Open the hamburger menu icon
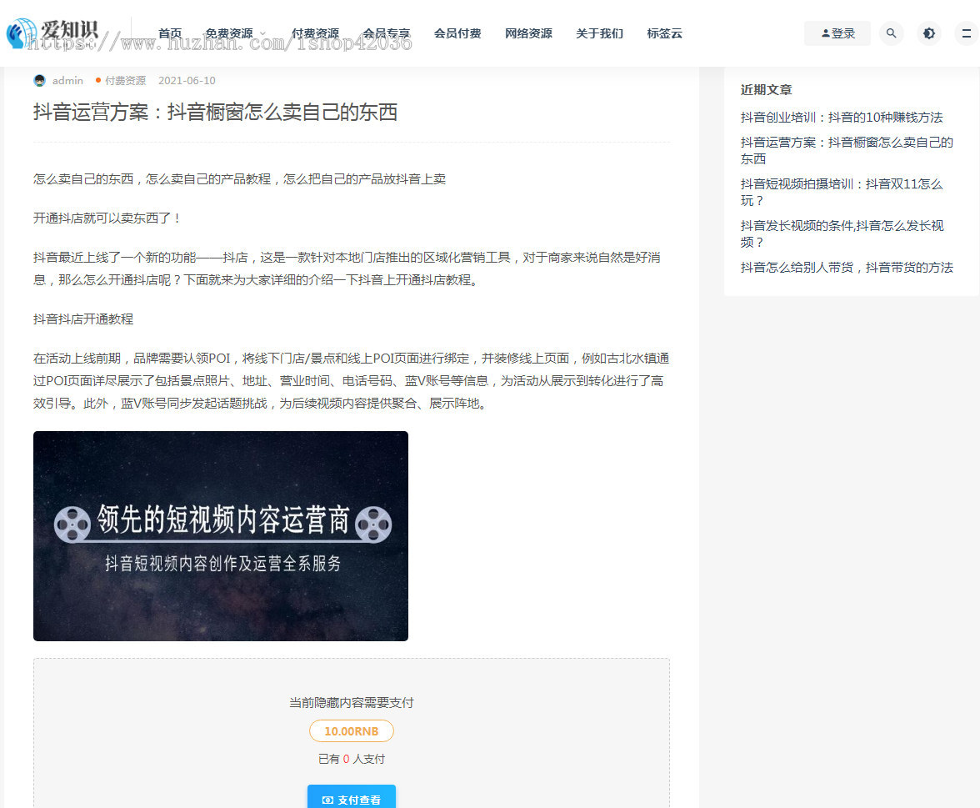 coord(967,33)
